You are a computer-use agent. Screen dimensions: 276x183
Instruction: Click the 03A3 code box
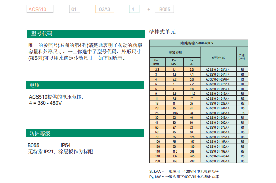point(104,9)
